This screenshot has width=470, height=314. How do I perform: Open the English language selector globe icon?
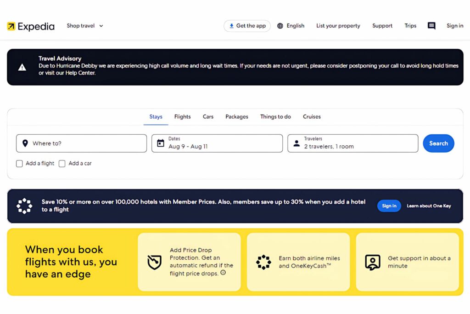(x=280, y=26)
